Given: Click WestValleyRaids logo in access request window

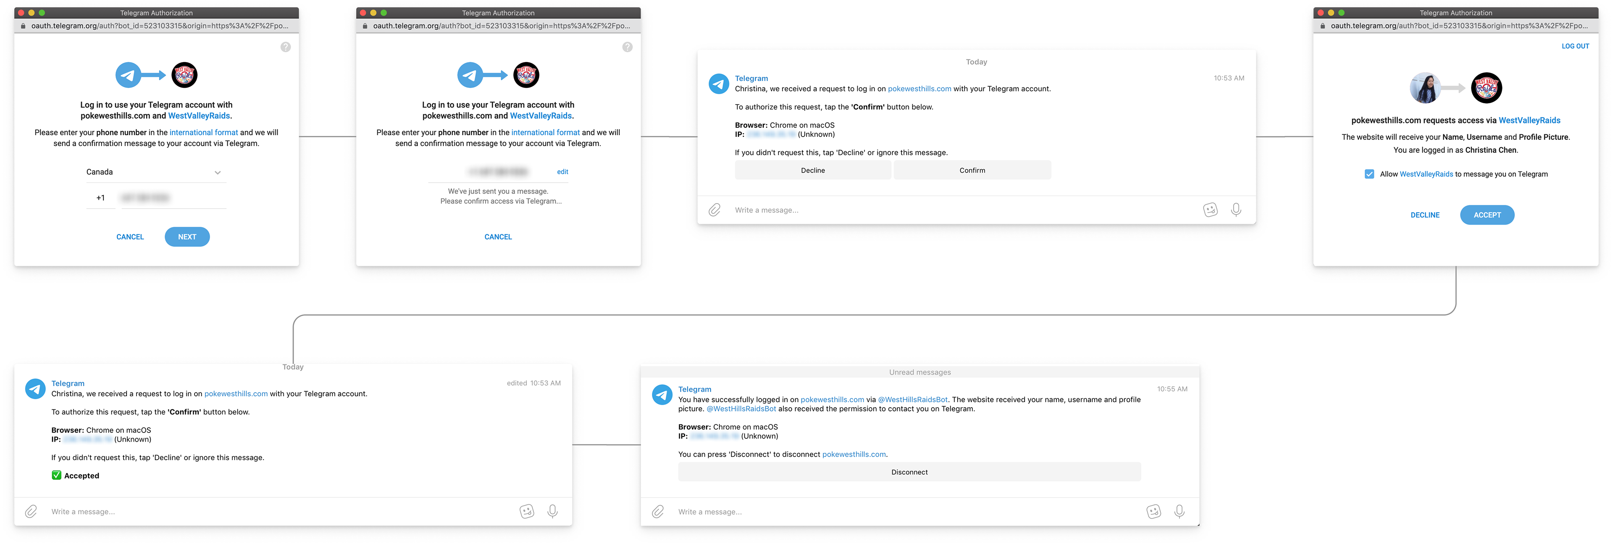Looking at the screenshot, I should click(1487, 88).
